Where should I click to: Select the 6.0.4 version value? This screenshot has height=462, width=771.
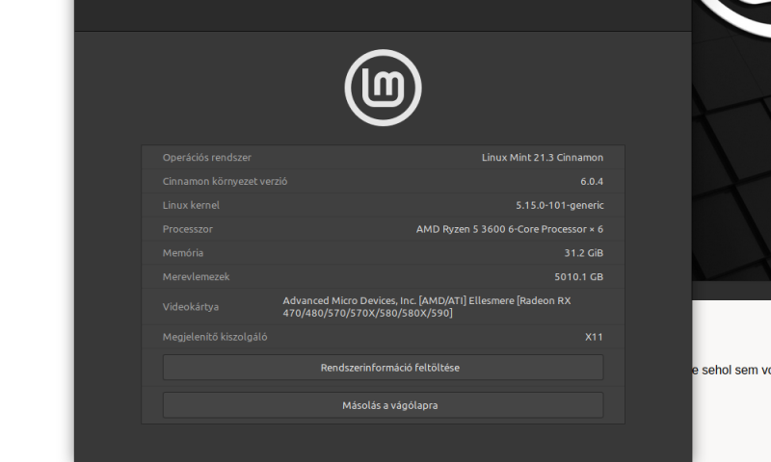[592, 181]
